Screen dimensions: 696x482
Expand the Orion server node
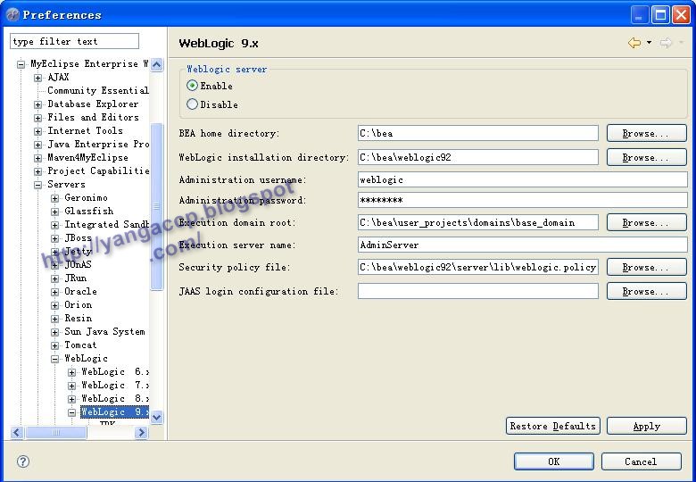click(x=54, y=305)
